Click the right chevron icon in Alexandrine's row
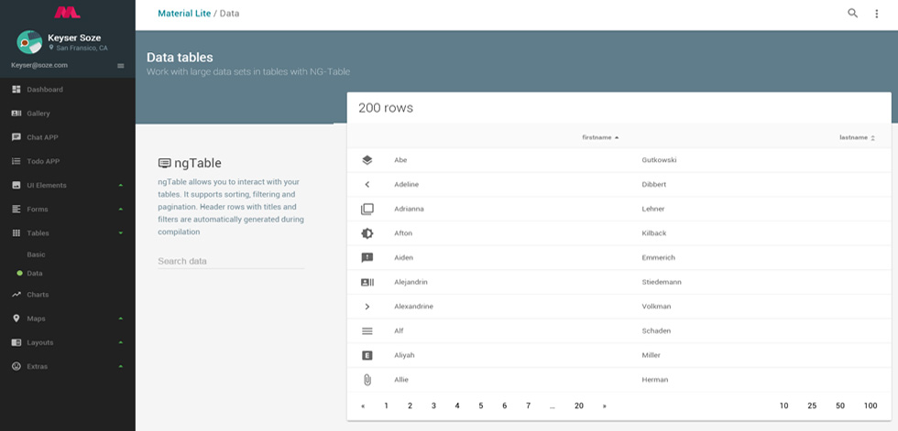Viewport: 898px width, 431px height. (367, 307)
